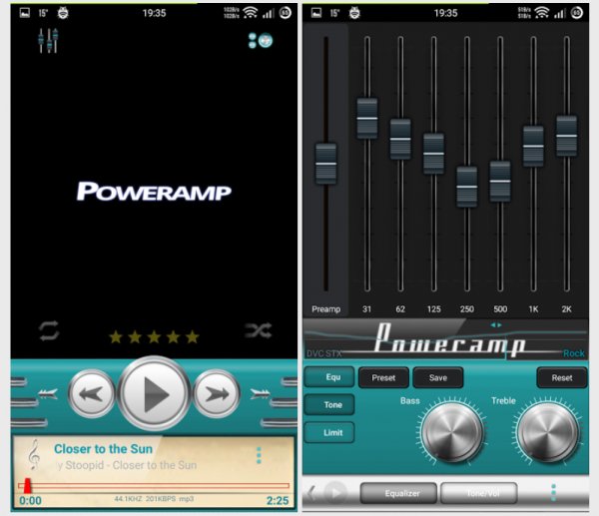Screen dimensions: 599x516
Task: Jump to previous folder with left arrow icon
Action: pyautogui.click(x=48, y=393)
